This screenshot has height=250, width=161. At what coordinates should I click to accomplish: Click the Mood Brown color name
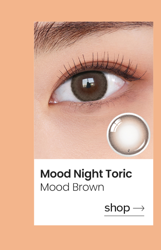(x=72, y=187)
